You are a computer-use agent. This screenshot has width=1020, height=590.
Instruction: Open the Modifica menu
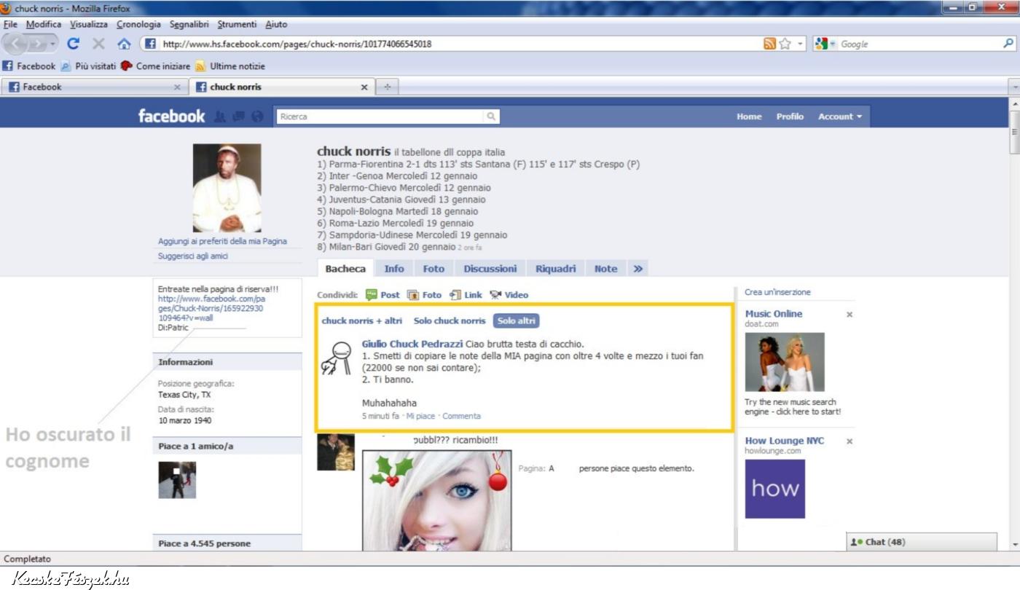tap(44, 24)
